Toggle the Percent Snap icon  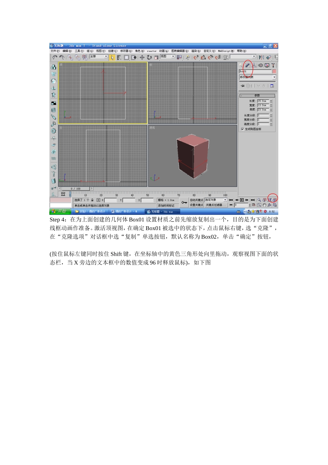[x=211, y=57]
